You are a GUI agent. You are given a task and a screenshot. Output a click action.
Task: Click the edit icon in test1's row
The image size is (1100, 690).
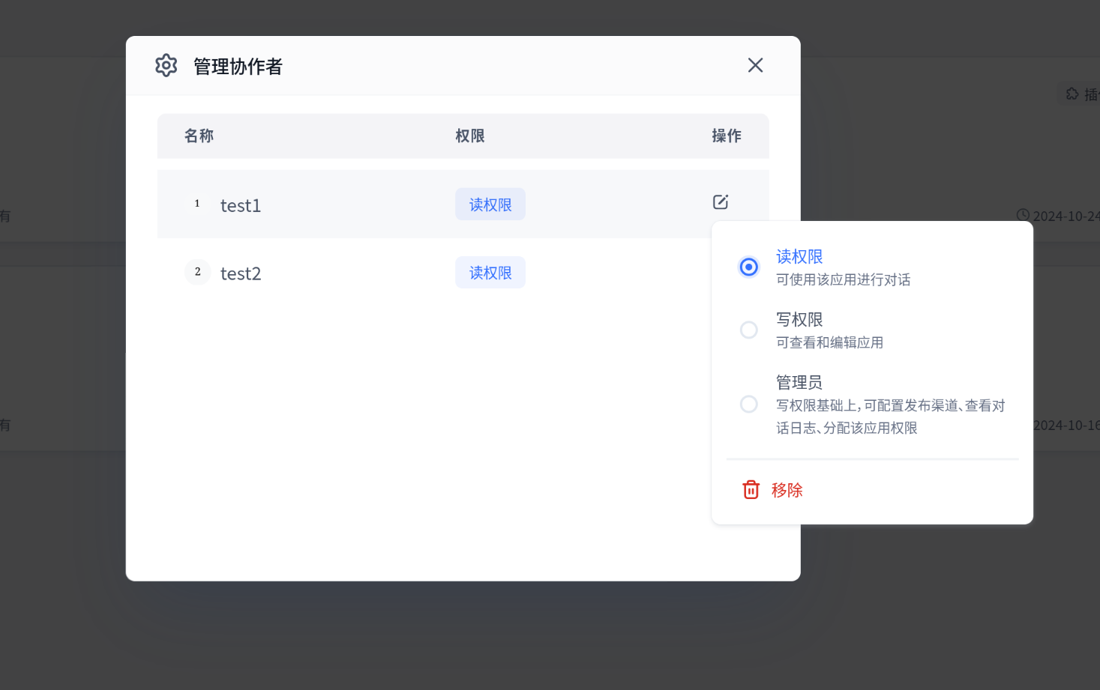[x=720, y=202]
